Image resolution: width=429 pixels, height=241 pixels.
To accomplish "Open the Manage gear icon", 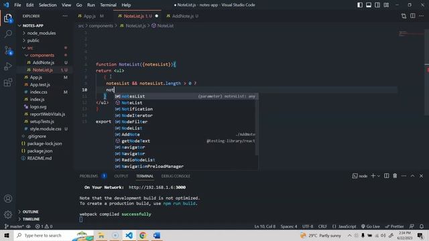I will tap(8, 214).
